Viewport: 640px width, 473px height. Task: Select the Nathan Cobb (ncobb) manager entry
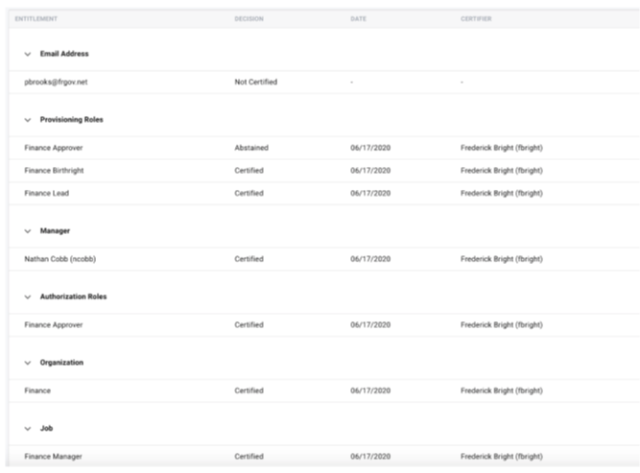pos(59,259)
